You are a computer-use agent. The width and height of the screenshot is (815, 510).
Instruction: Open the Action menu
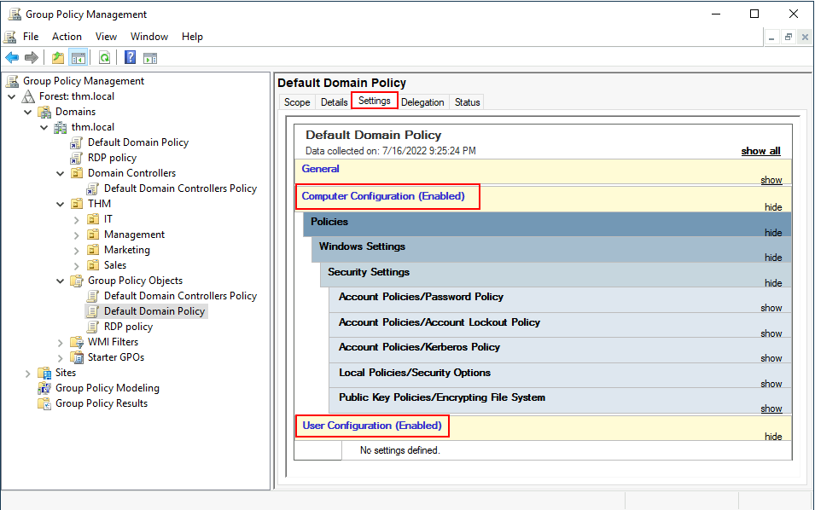(x=67, y=37)
